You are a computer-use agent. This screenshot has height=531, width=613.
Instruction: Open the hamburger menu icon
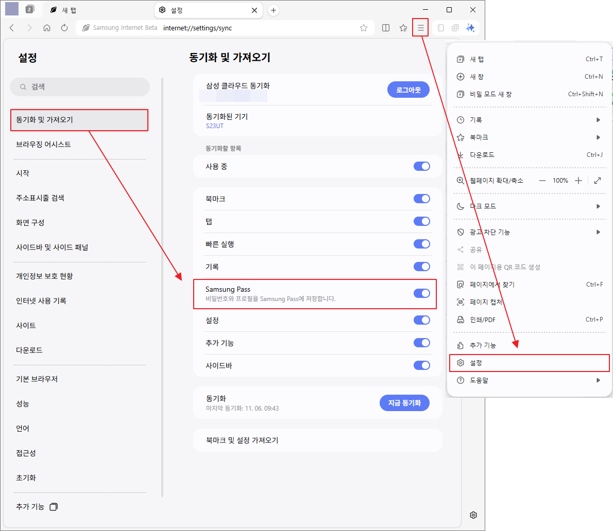pyautogui.click(x=420, y=28)
